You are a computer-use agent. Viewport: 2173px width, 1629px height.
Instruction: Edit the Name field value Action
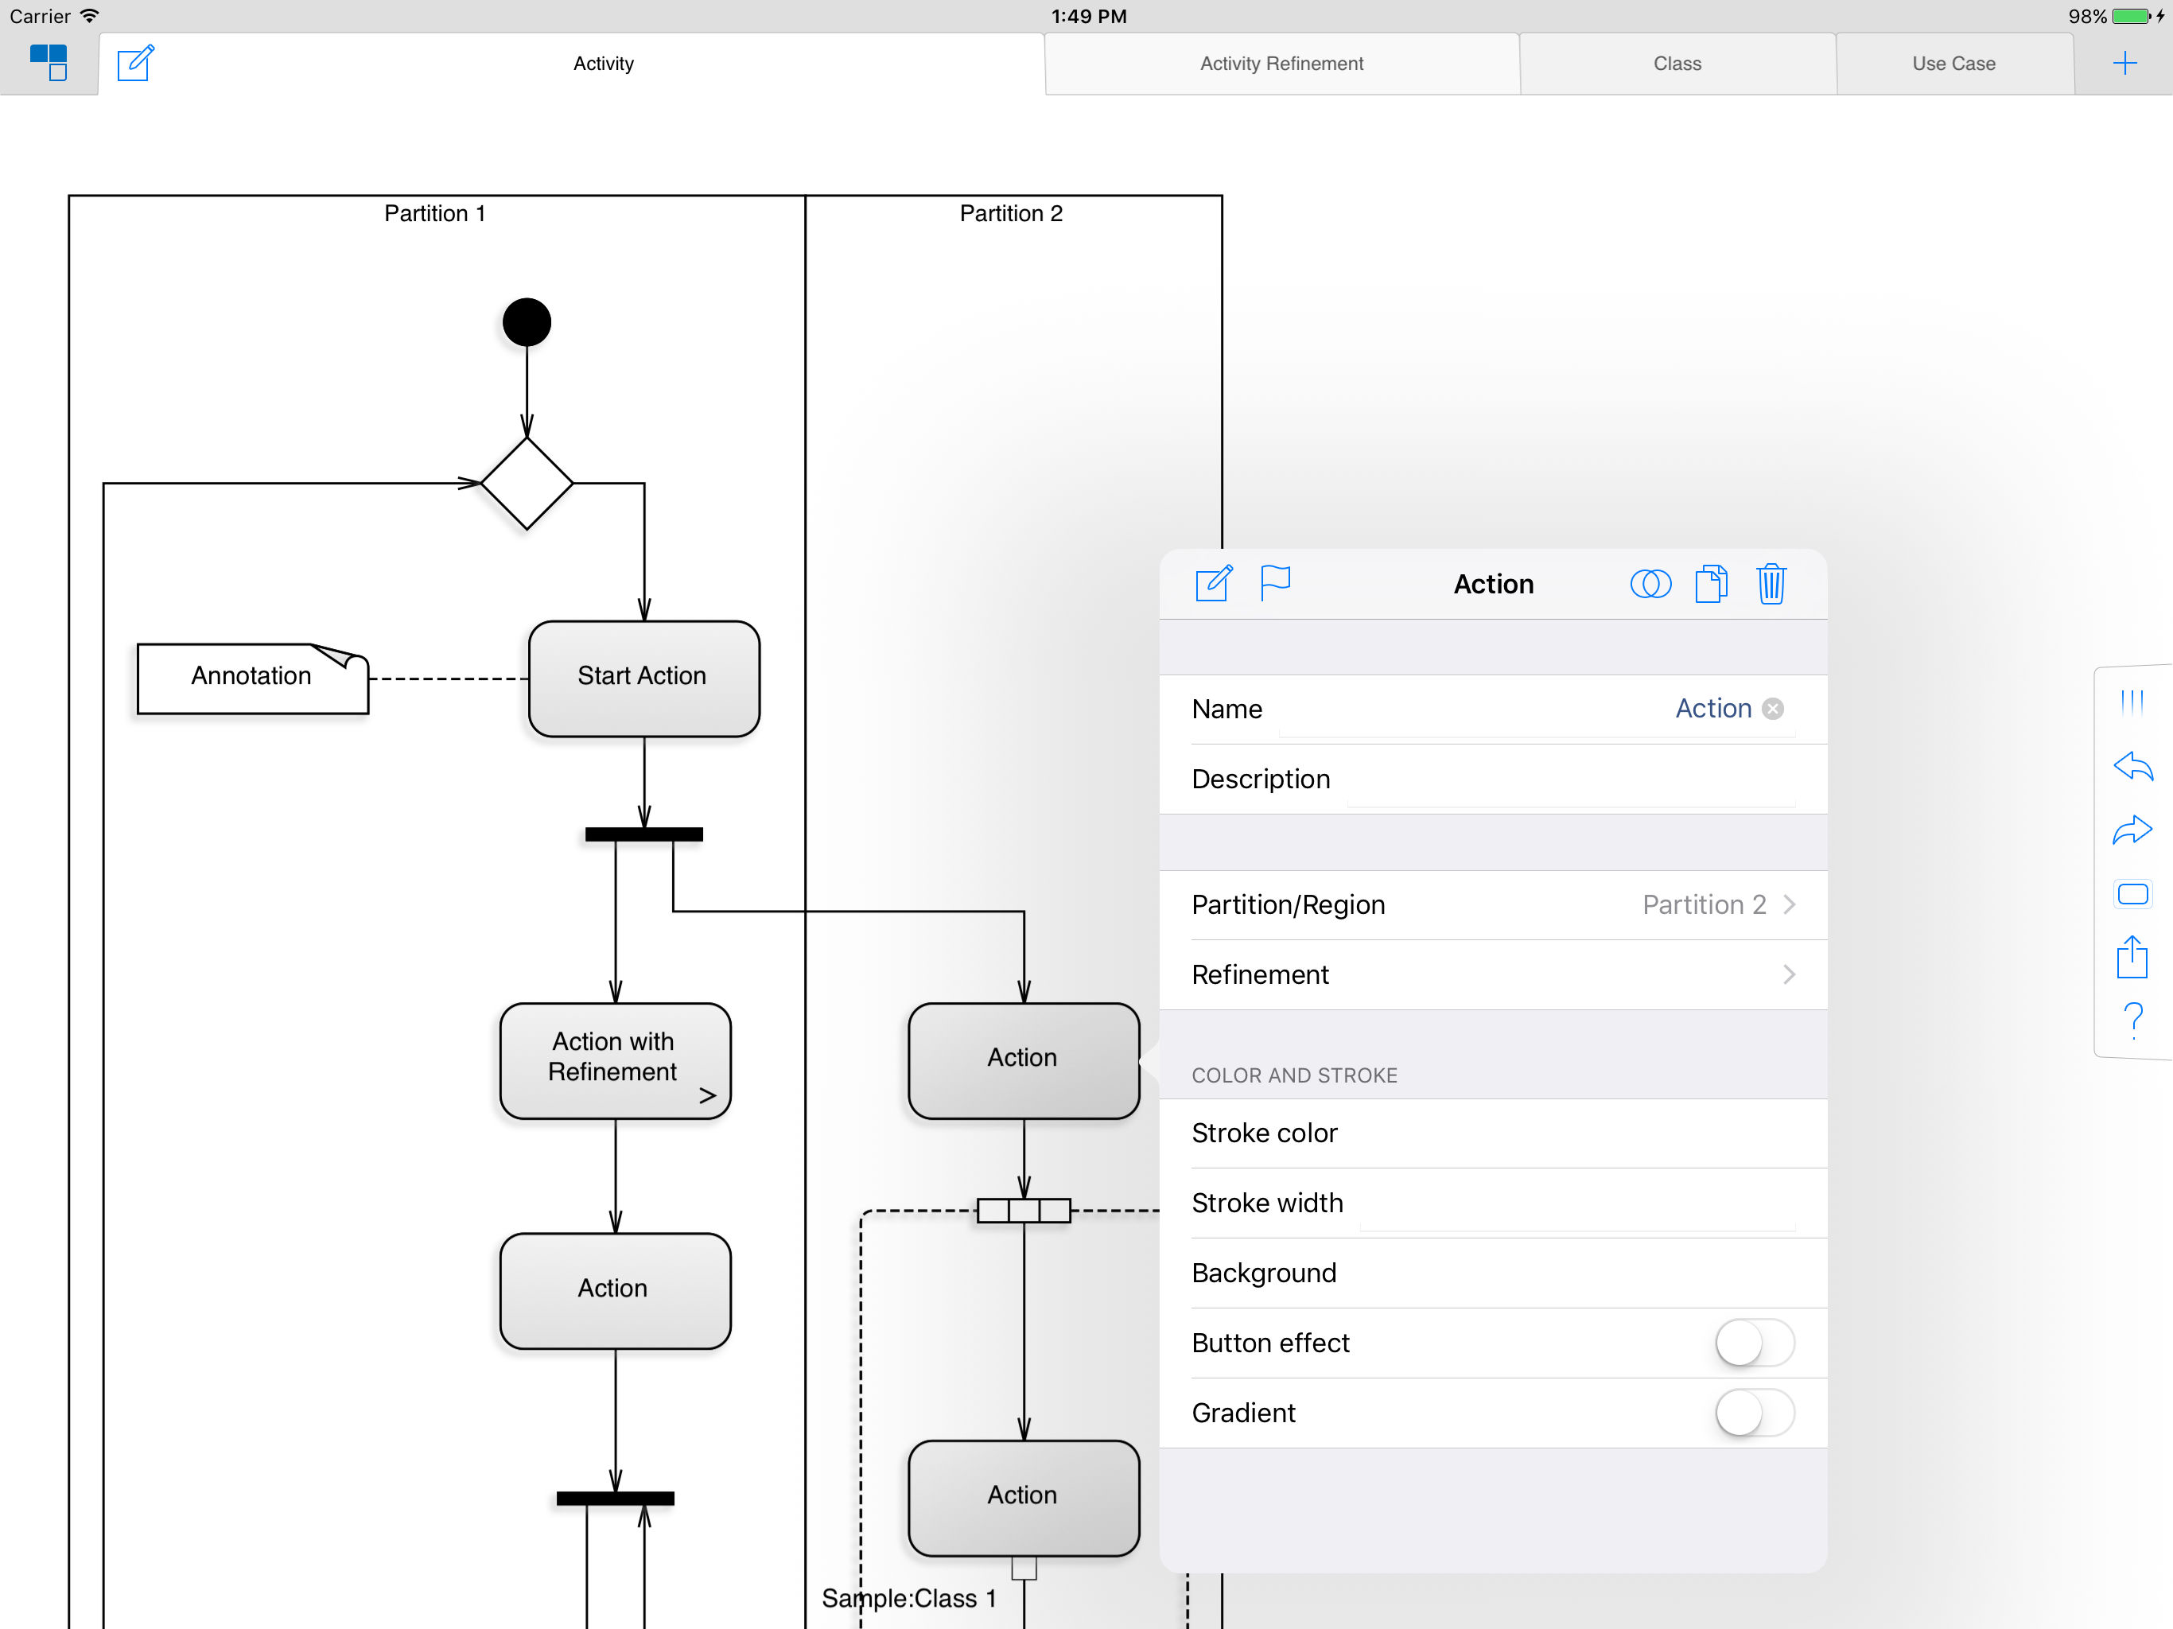(x=1713, y=709)
